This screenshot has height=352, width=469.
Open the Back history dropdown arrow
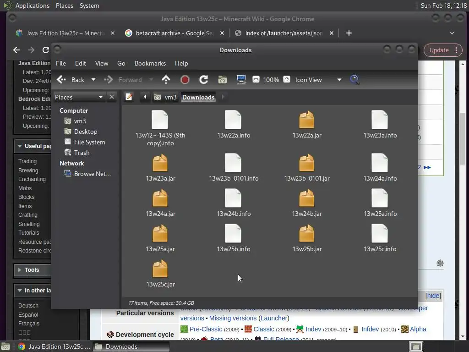(x=93, y=80)
